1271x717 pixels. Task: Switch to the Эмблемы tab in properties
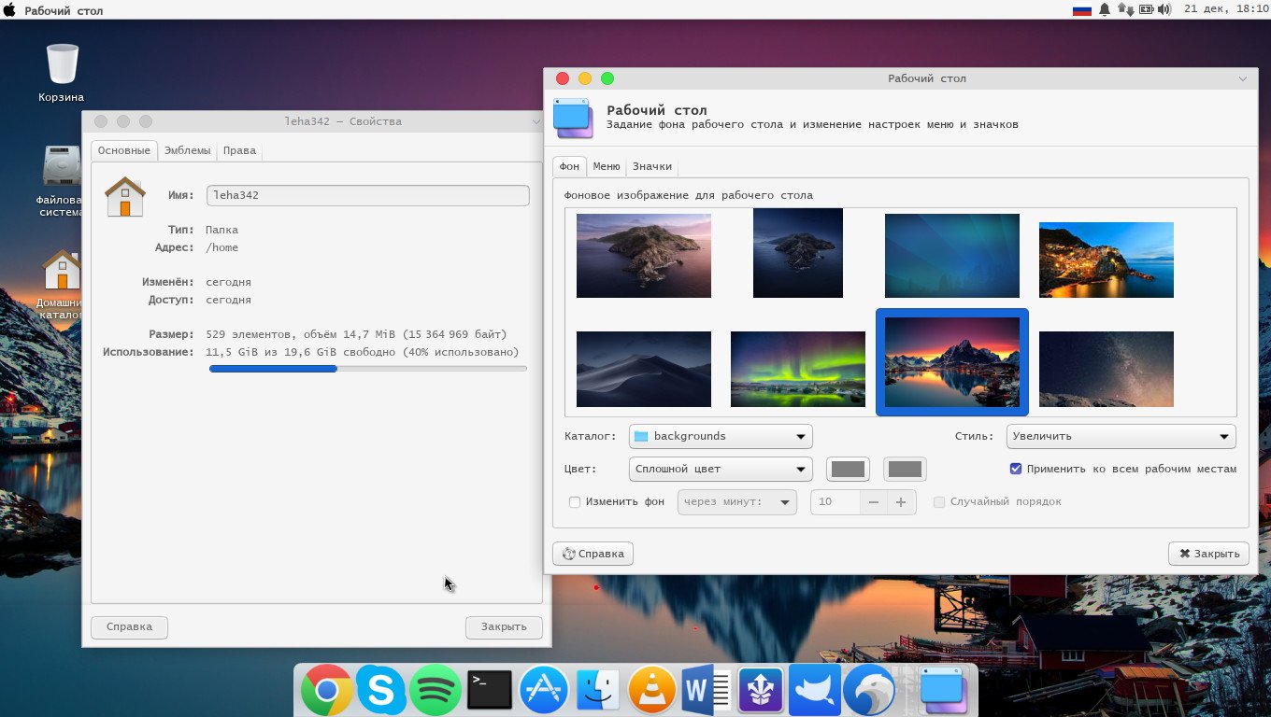click(187, 150)
